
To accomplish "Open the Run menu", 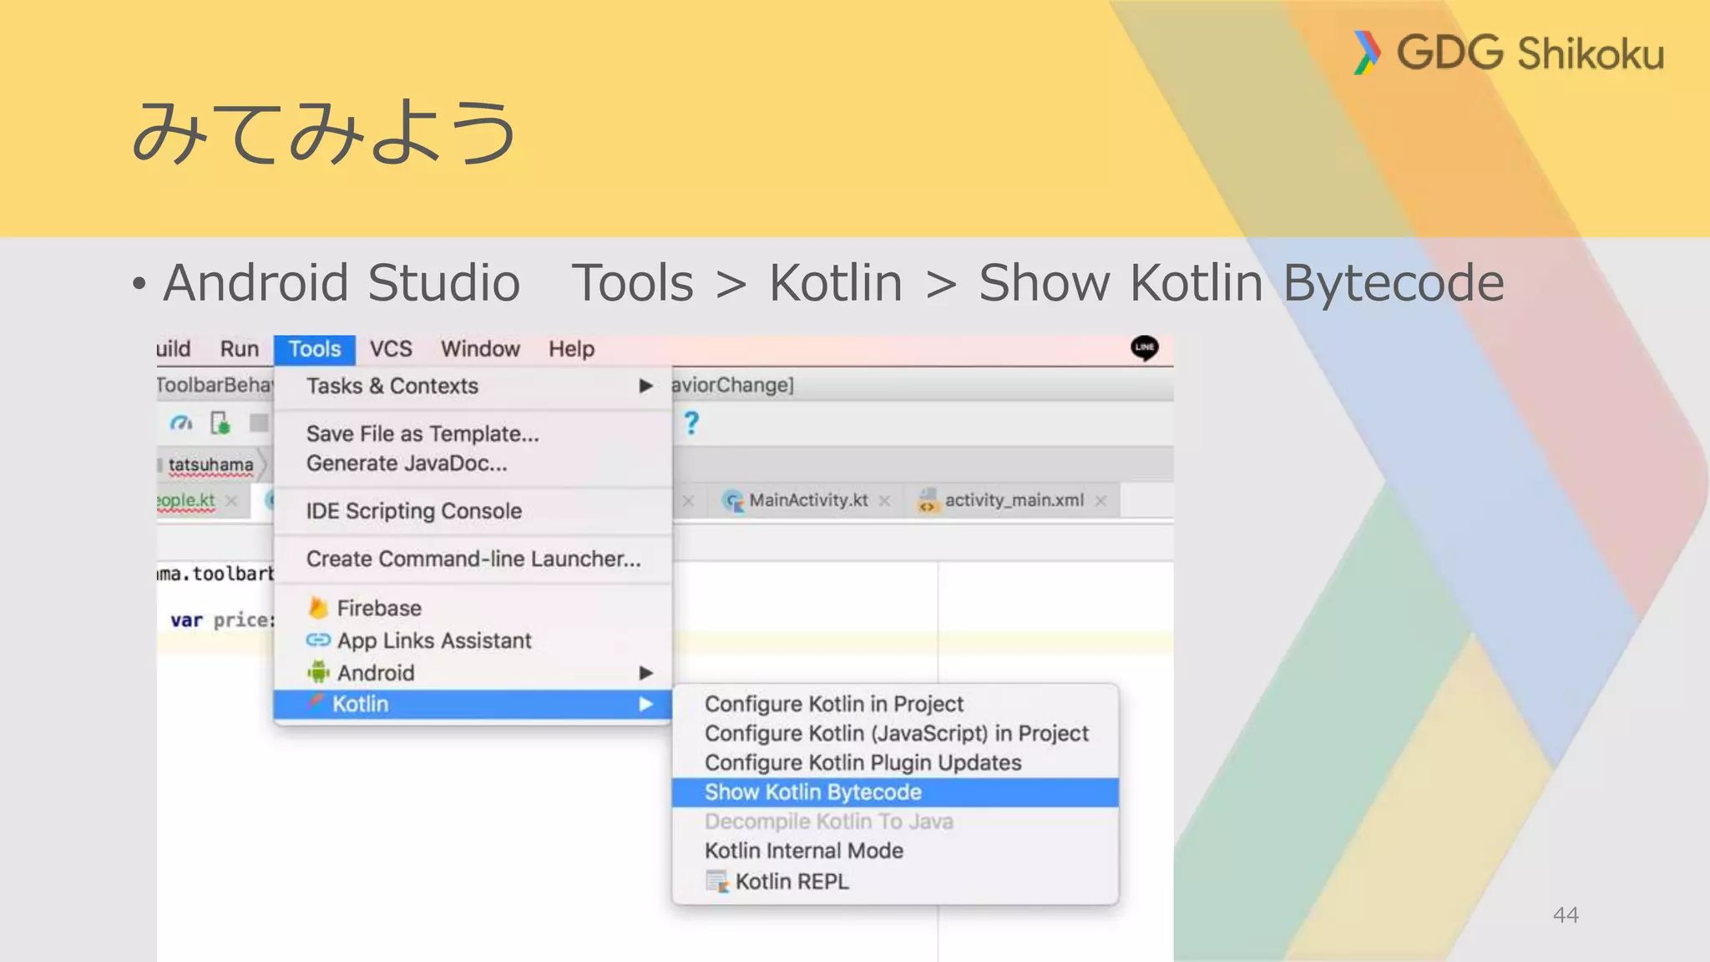I will pyautogui.click(x=239, y=349).
